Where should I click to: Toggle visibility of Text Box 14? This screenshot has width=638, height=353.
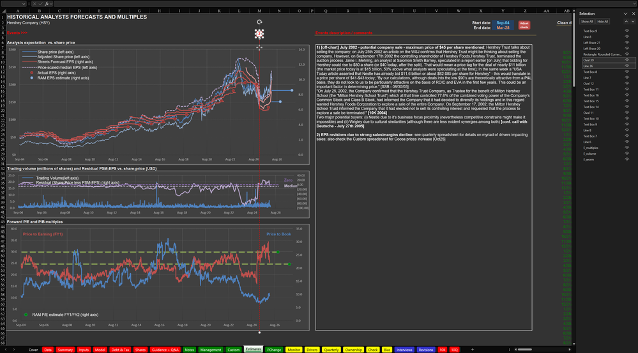[x=627, y=107]
